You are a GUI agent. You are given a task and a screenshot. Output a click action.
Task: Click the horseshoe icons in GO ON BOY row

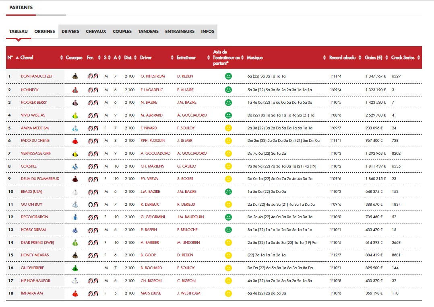pos(93,205)
